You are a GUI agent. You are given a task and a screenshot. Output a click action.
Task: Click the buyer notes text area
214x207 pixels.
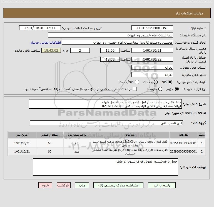click(105, 167)
